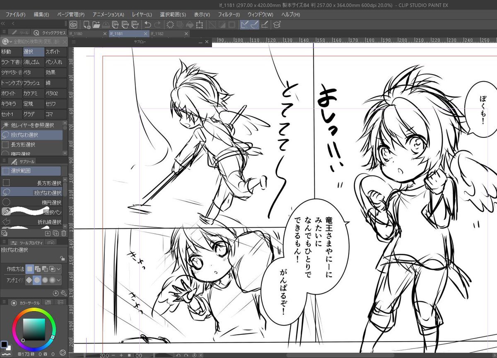This screenshot has height=358, width=497.
Task: Select the 消しゴム tool button
Action: (34, 62)
